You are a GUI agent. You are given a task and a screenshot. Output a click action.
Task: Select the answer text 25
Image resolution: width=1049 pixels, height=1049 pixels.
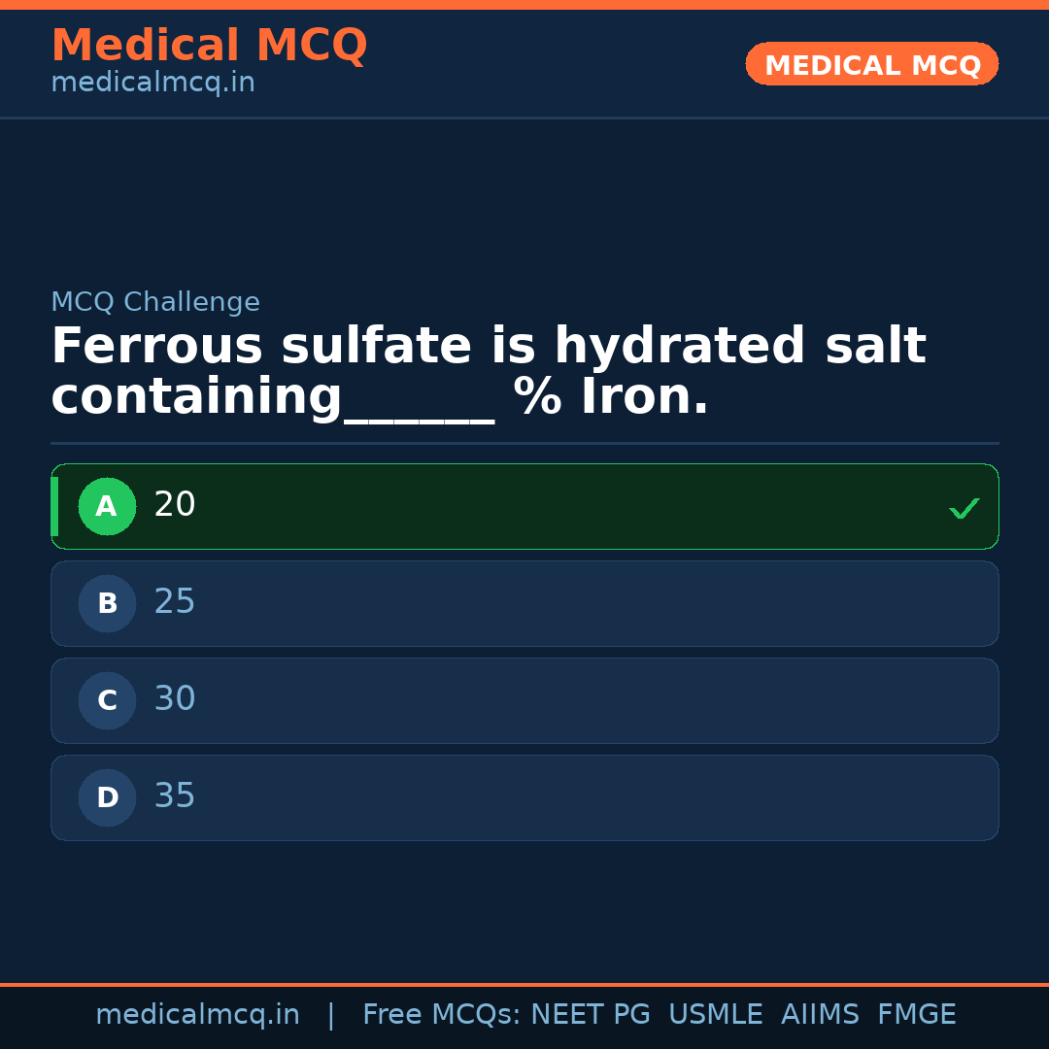coord(175,602)
